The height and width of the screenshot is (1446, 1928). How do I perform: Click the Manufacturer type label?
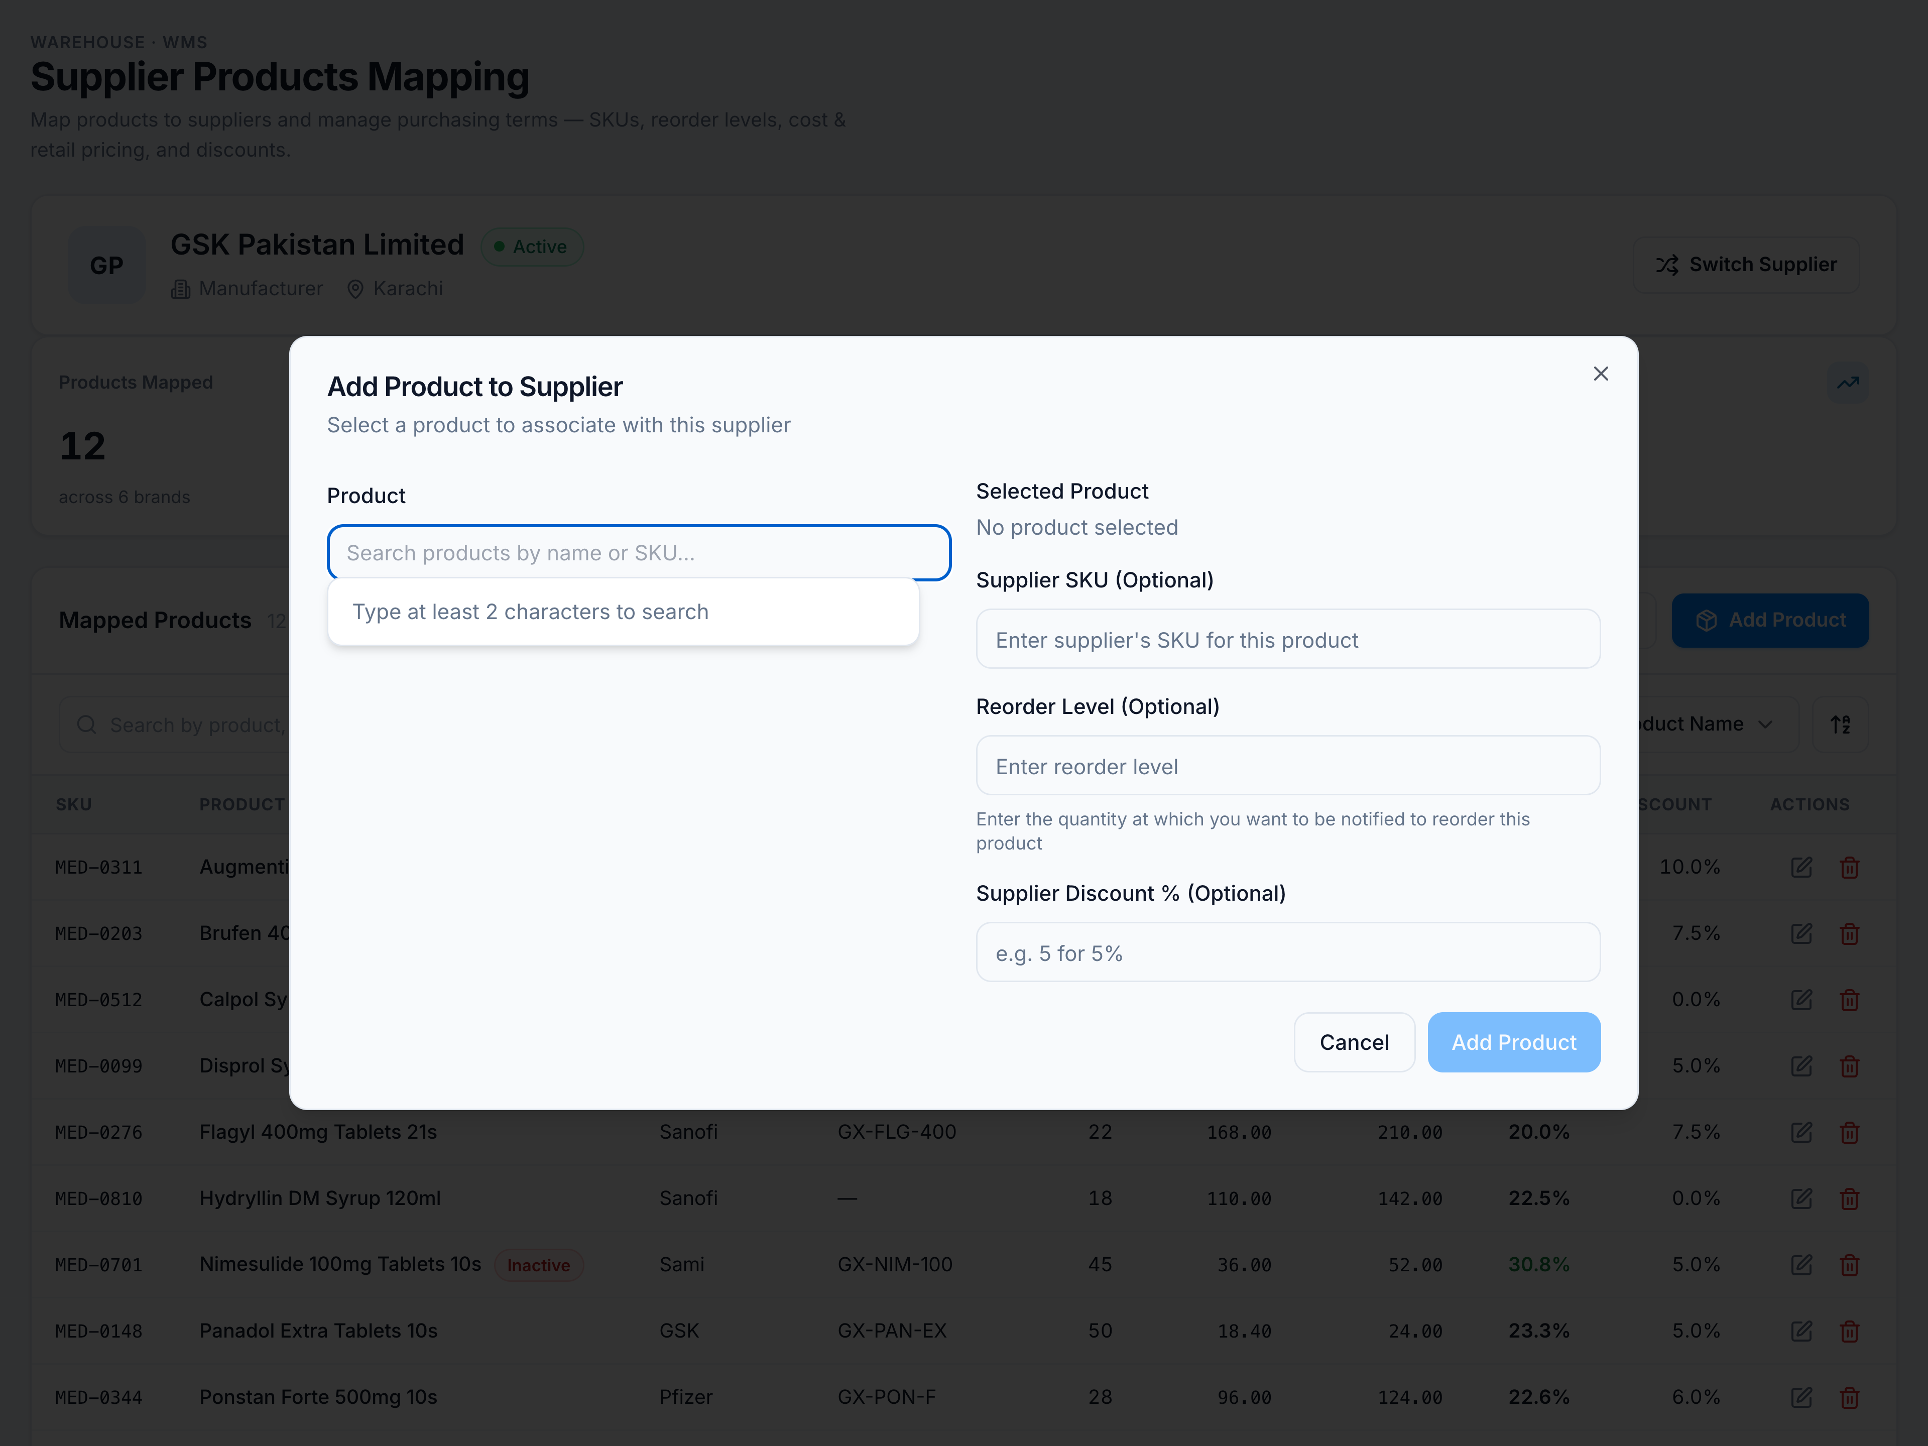[247, 289]
